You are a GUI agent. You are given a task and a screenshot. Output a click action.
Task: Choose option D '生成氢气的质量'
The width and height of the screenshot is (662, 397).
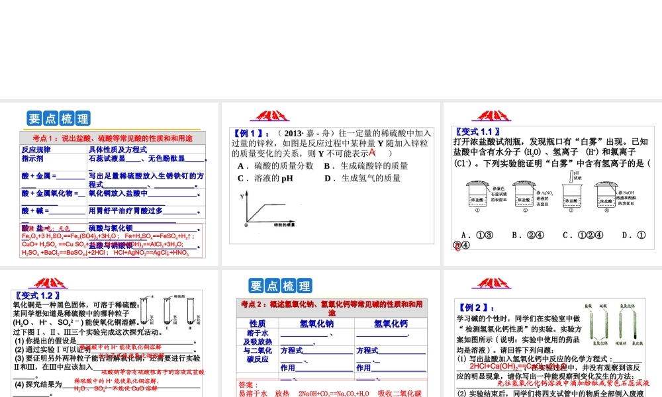[x=362, y=178]
